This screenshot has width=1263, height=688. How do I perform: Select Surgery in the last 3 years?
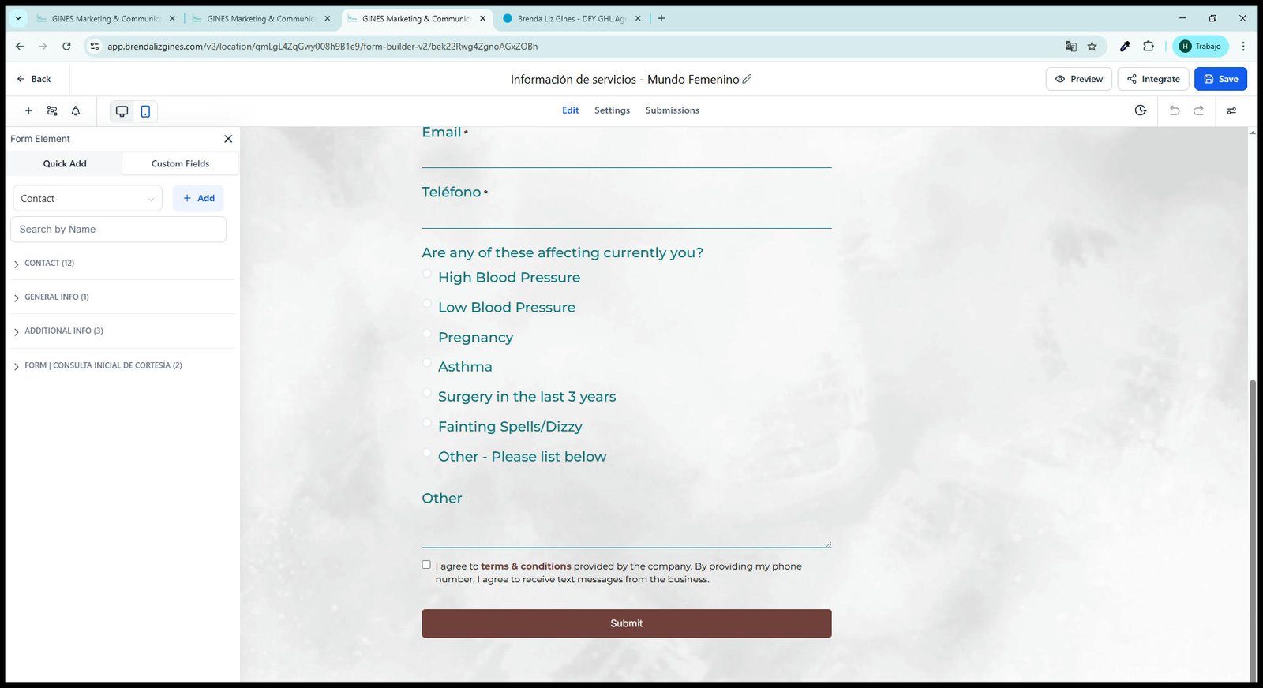point(427,393)
